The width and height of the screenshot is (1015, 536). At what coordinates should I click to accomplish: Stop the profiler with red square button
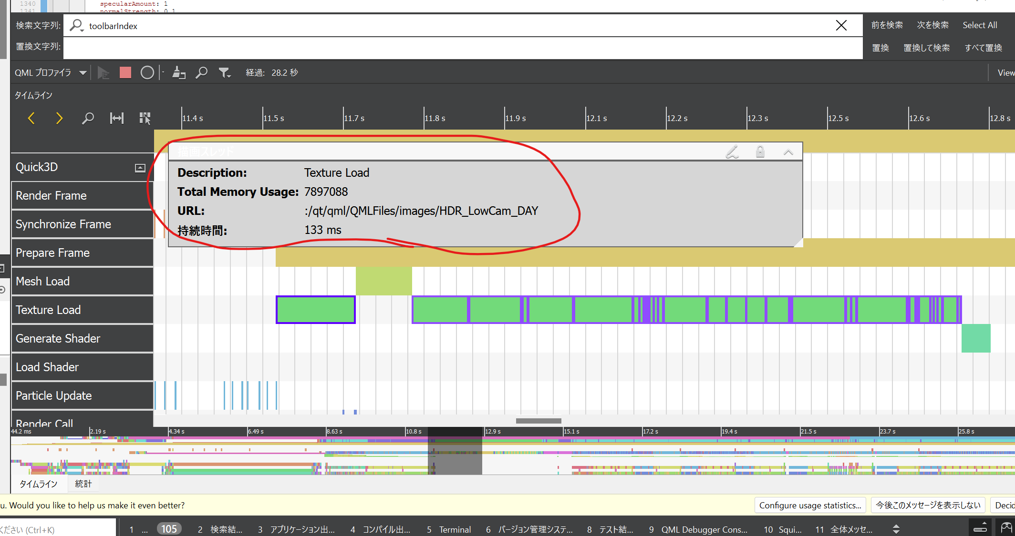pos(125,72)
